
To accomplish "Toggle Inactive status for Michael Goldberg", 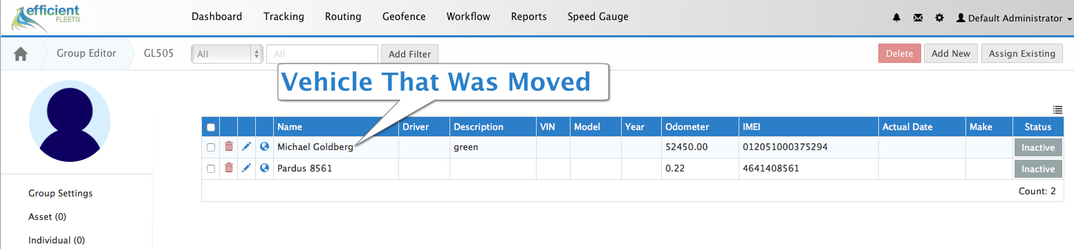I will tap(1038, 147).
